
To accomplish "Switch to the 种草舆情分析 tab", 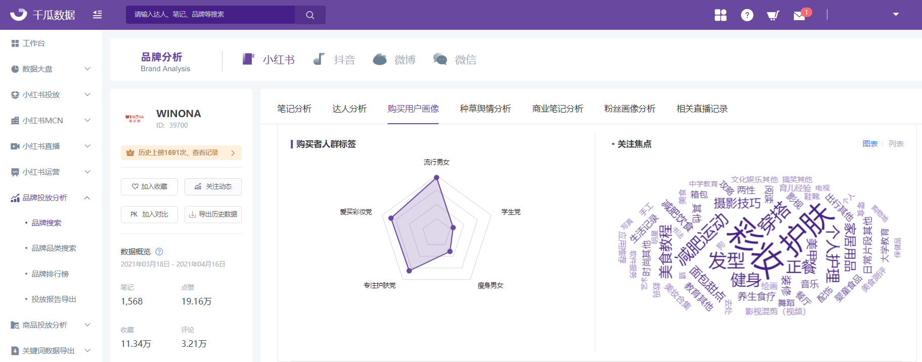I will coord(486,109).
